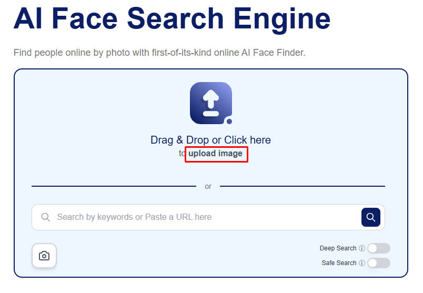Enable the Deep Search toggle

tap(379, 248)
